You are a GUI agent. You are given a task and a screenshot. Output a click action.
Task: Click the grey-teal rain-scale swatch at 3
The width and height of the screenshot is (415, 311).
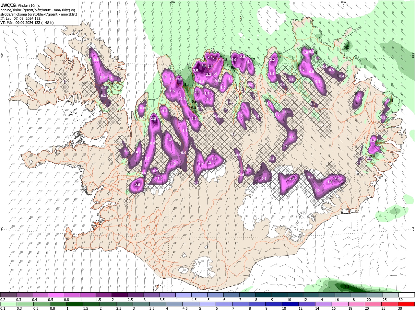coord(141,304)
